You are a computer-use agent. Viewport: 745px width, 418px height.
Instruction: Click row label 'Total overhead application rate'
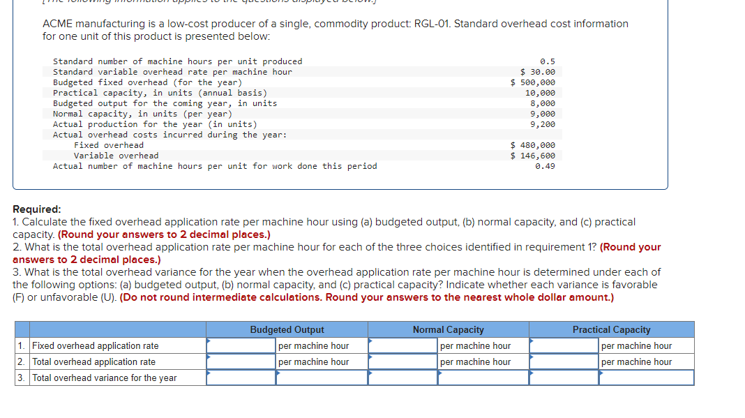(94, 362)
